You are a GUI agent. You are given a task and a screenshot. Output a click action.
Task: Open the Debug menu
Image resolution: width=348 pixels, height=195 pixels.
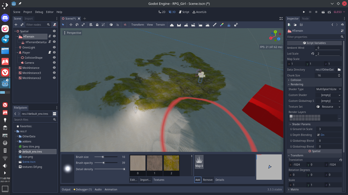point(39,12)
